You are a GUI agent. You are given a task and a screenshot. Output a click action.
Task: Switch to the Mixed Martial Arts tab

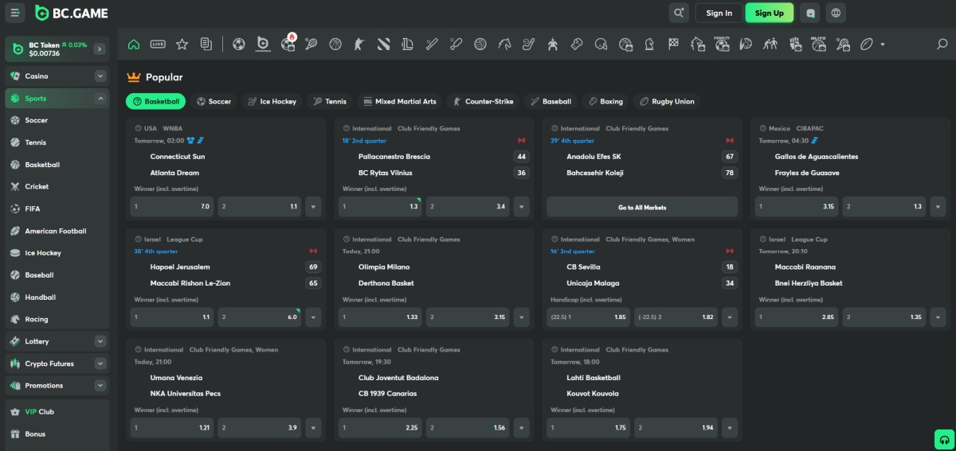point(399,102)
